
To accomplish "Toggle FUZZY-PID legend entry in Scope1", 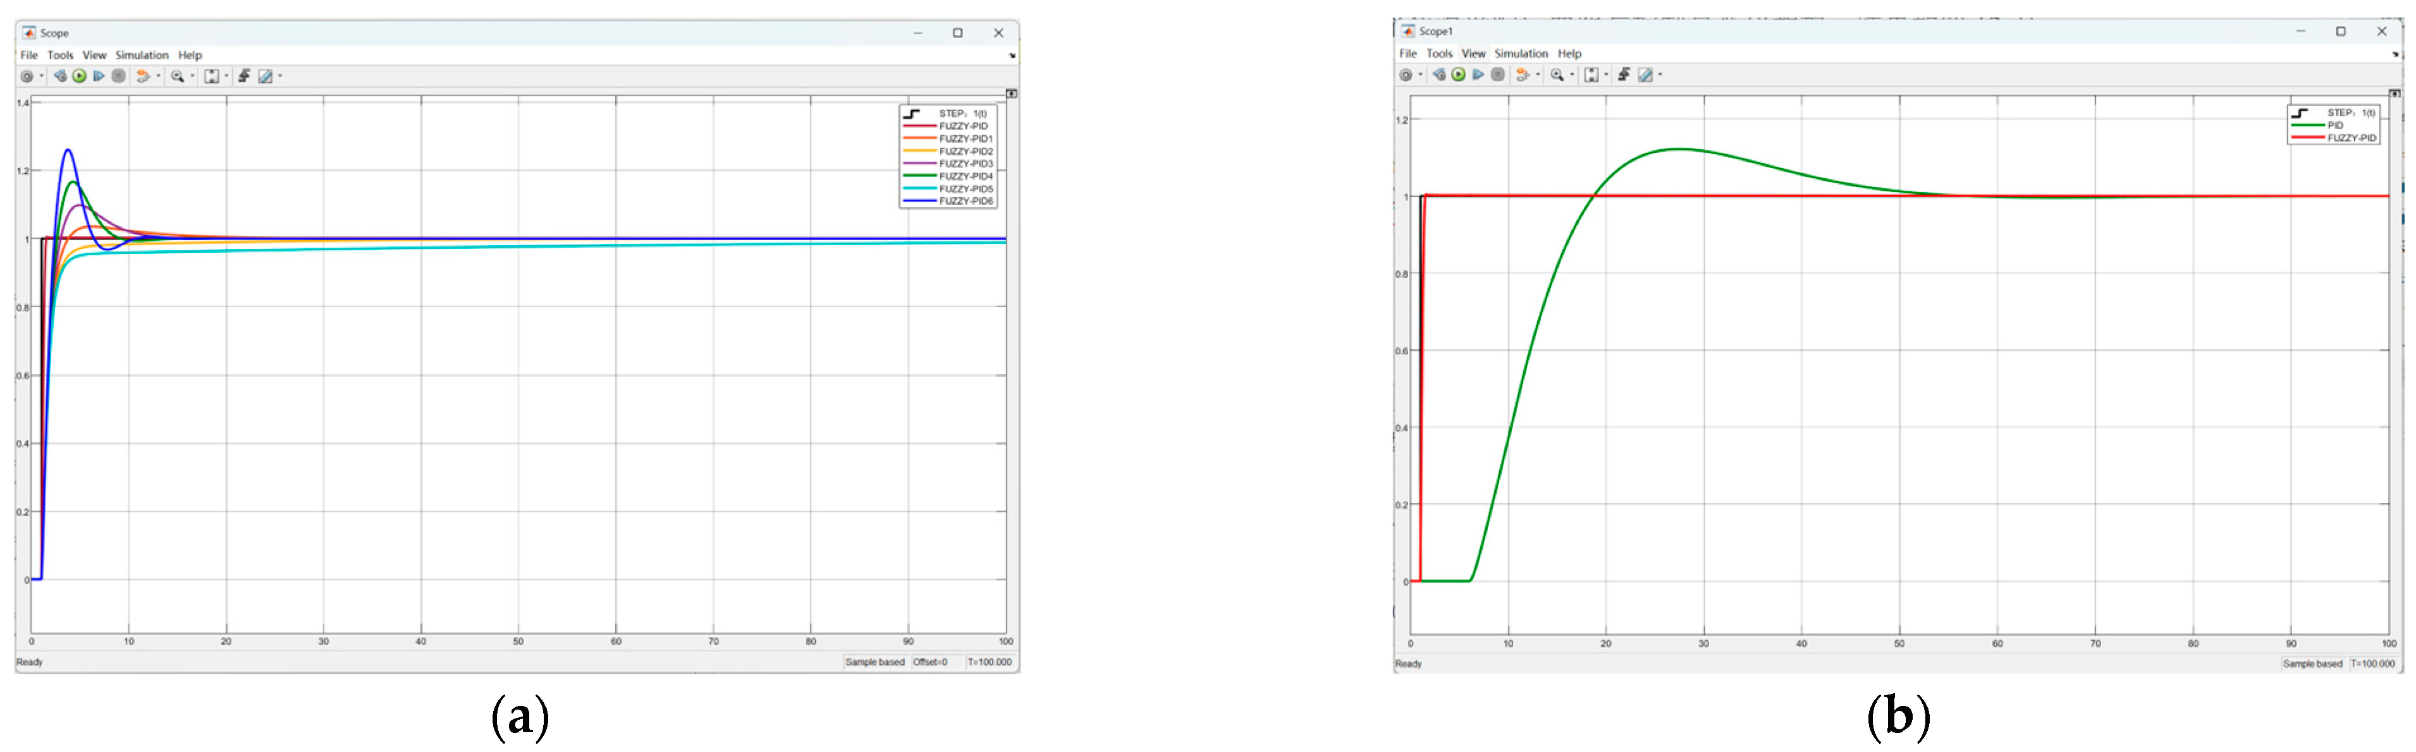I will pyautogui.click(x=2333, y=138).
